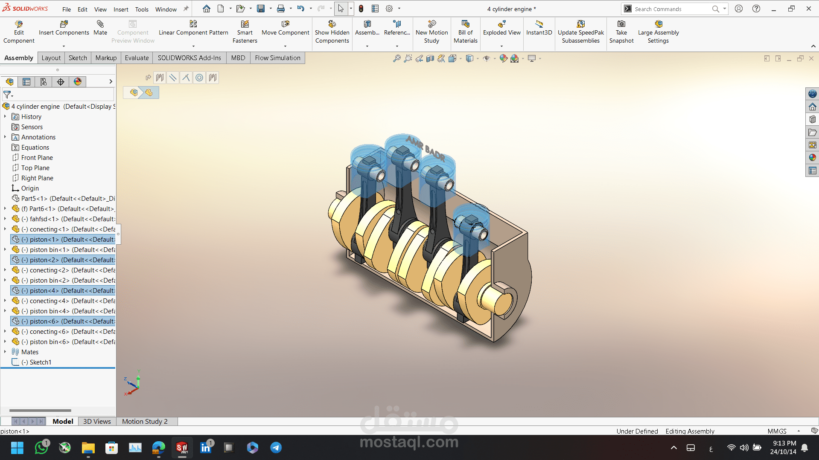Expand the Part6<1> component node

(5, 209)
